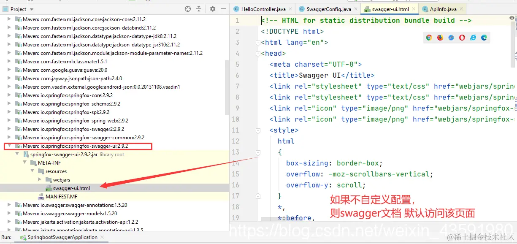The image size is (517, 244).
Task: Click line number 7 in gutter
Action: pos(237,86)
